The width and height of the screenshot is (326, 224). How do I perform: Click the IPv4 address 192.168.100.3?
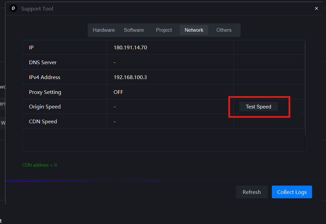(130, 77)
